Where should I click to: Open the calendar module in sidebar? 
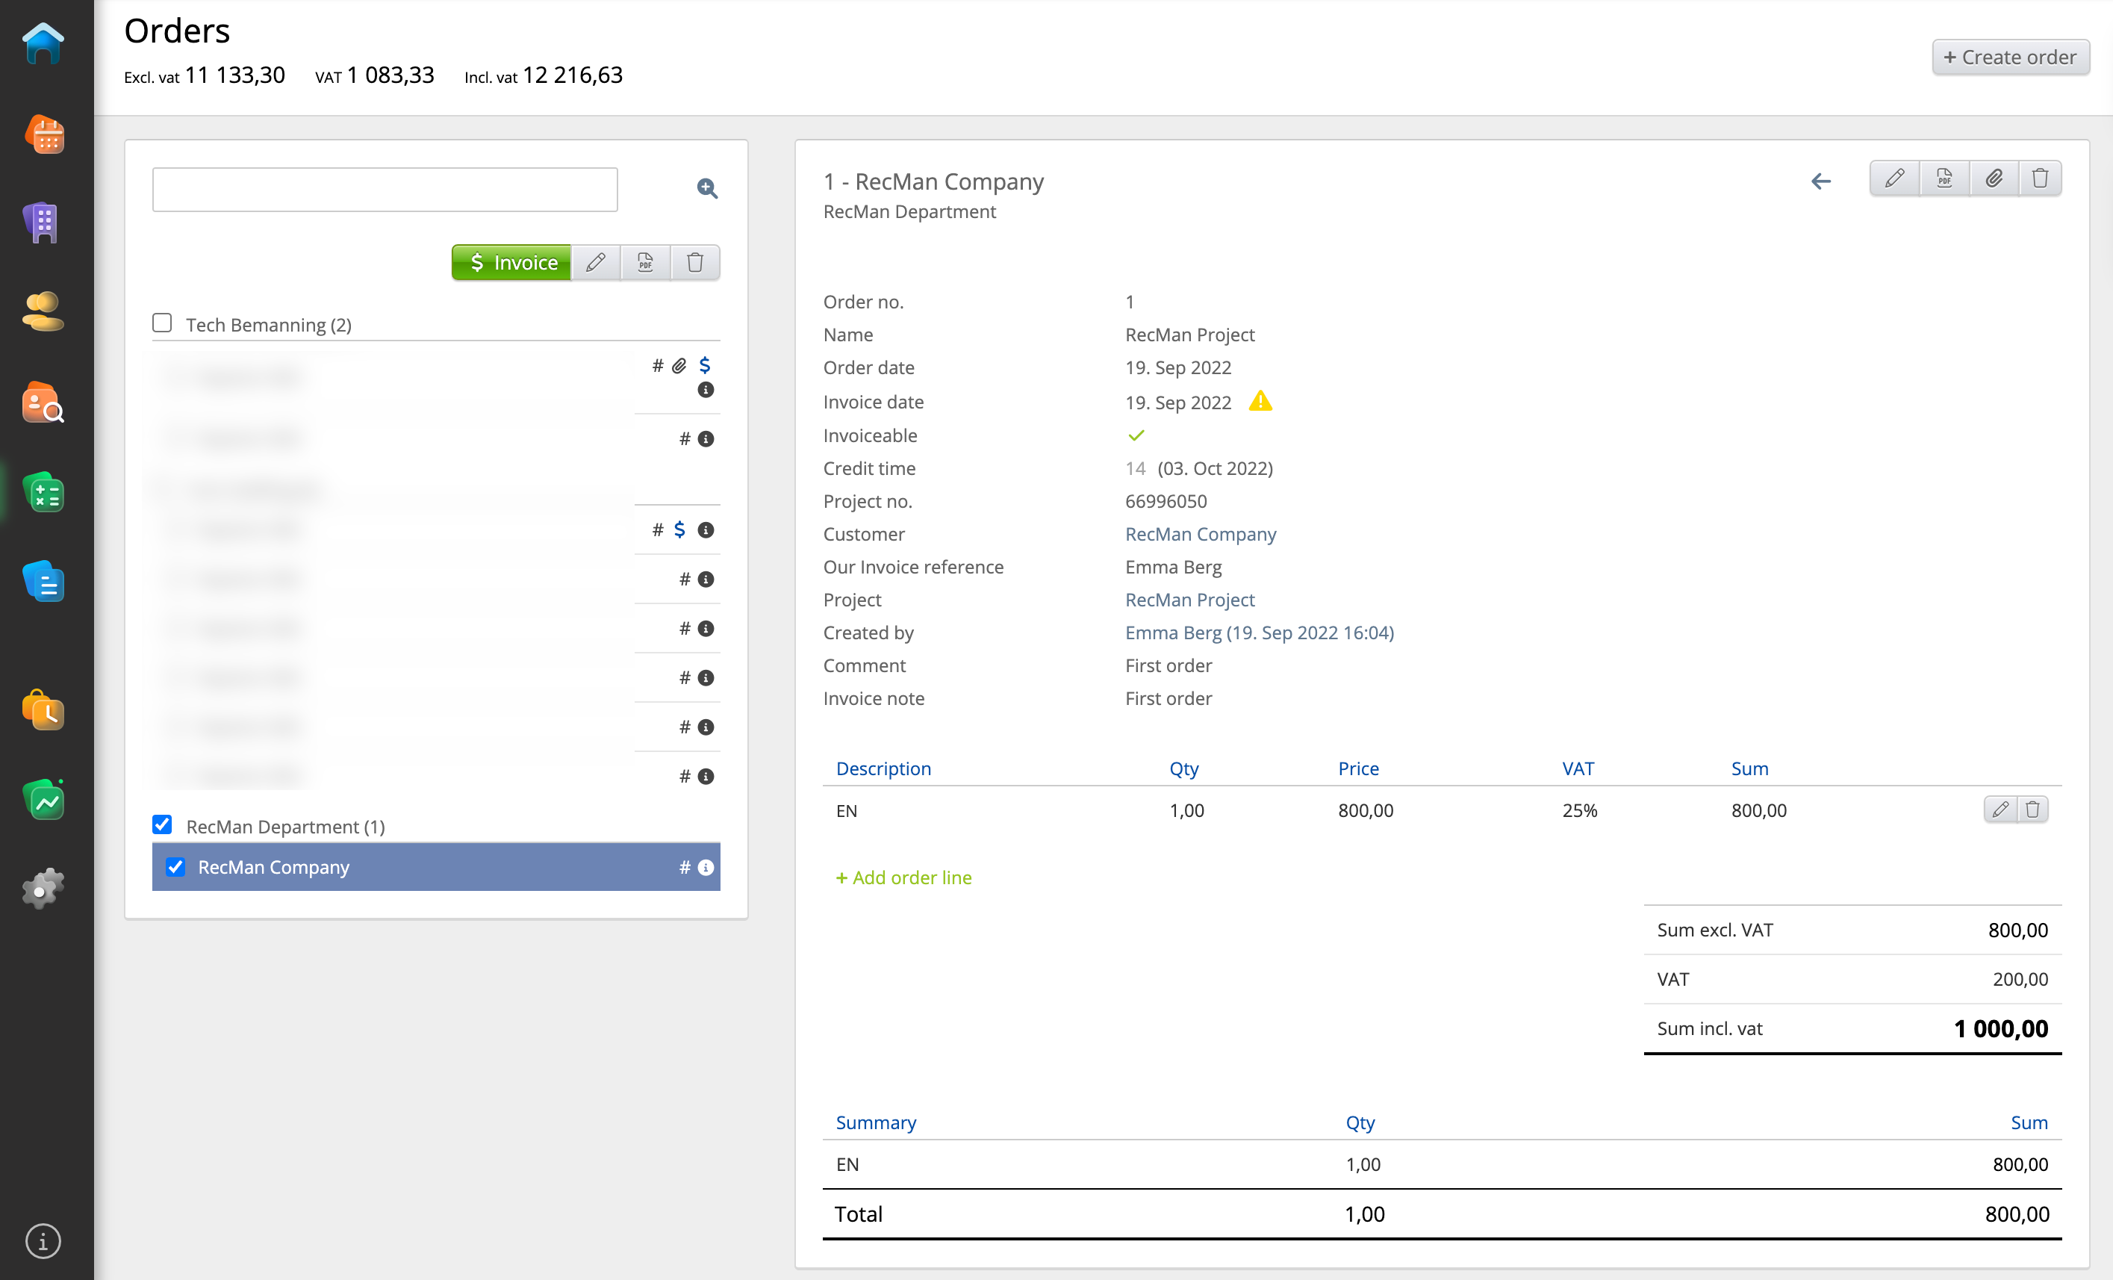click(x=45, y=134)
